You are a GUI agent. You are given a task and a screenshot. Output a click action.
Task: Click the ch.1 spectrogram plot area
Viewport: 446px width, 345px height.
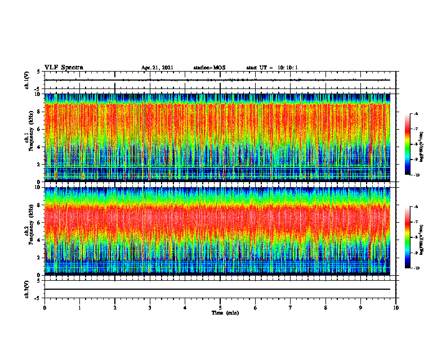[217, 138]
